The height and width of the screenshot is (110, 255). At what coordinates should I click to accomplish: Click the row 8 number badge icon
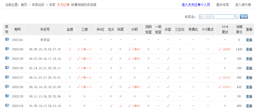point(7,105)
